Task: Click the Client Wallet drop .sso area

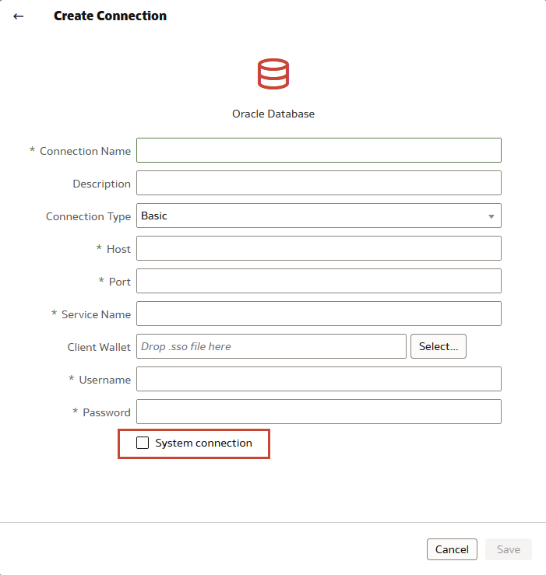Action: coord(271,346)
